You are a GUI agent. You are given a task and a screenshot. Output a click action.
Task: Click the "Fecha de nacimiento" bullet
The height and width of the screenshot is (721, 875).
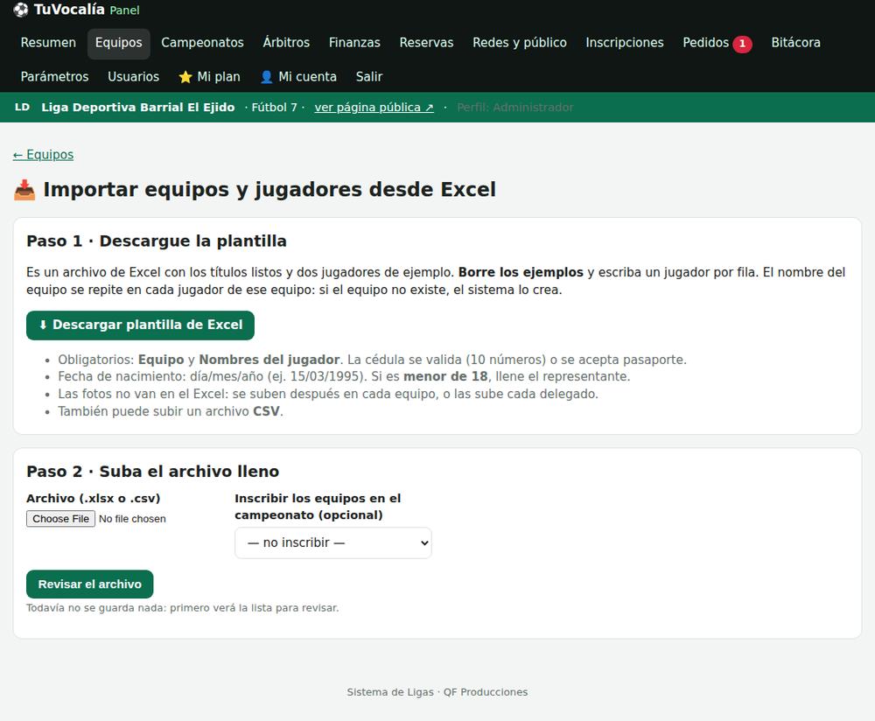(x=344, y=376)
